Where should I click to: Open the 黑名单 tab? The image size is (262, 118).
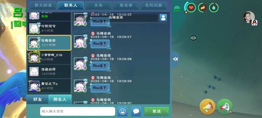(126, 5)
